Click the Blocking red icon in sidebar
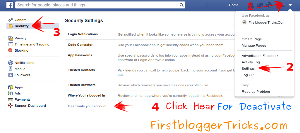The width and height of the screenshot is (300, 133). (10, 50)
